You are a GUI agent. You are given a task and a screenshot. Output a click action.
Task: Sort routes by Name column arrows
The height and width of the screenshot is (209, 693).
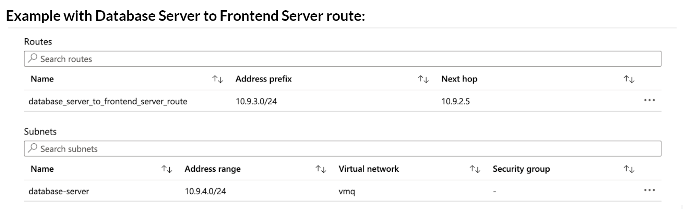tap(218, 79)
